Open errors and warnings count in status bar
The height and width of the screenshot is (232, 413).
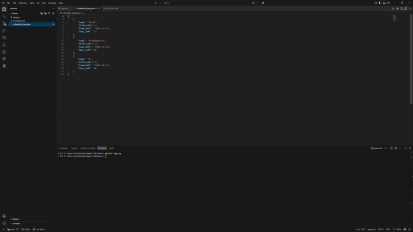point(26,229)
